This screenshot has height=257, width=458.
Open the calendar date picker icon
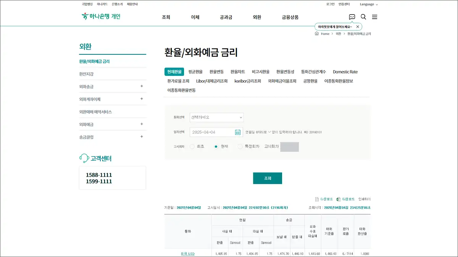coord(237,132)
